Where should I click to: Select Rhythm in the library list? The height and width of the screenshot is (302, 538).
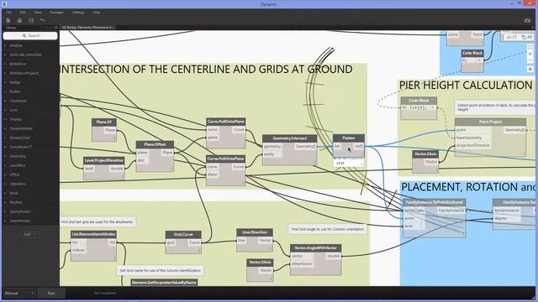pos(16,202)
